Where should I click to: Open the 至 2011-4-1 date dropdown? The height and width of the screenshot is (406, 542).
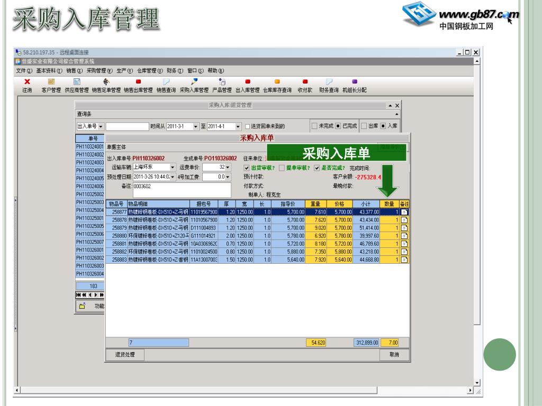point(238,126)
